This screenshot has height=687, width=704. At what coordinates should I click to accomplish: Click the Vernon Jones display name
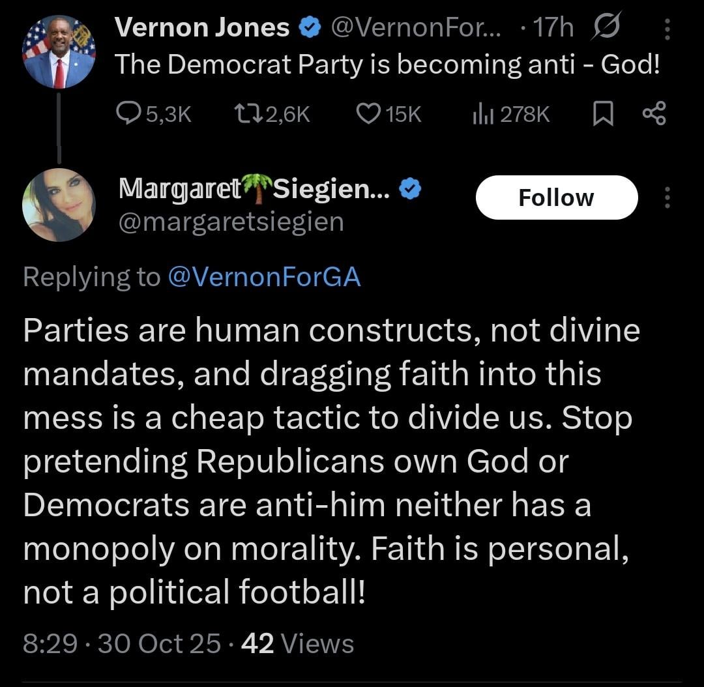click(201, 28)
